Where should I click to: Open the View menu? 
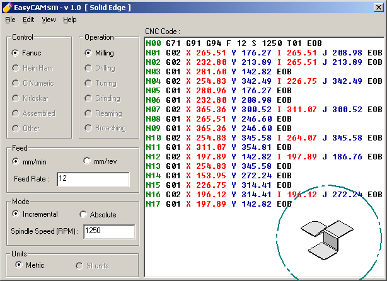click(49, 20)
